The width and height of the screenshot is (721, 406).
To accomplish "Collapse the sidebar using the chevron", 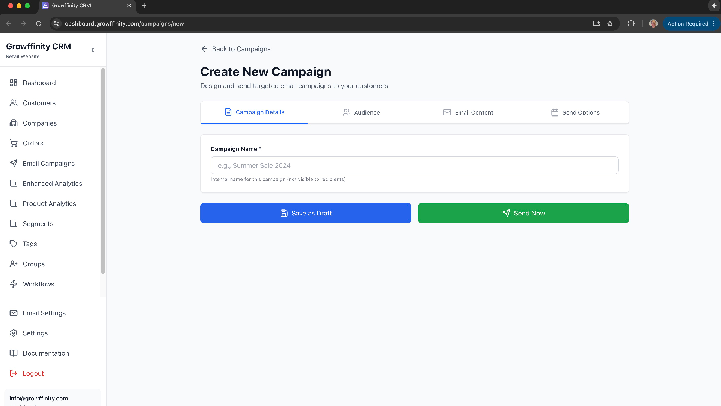I will [x=93, y=50].
